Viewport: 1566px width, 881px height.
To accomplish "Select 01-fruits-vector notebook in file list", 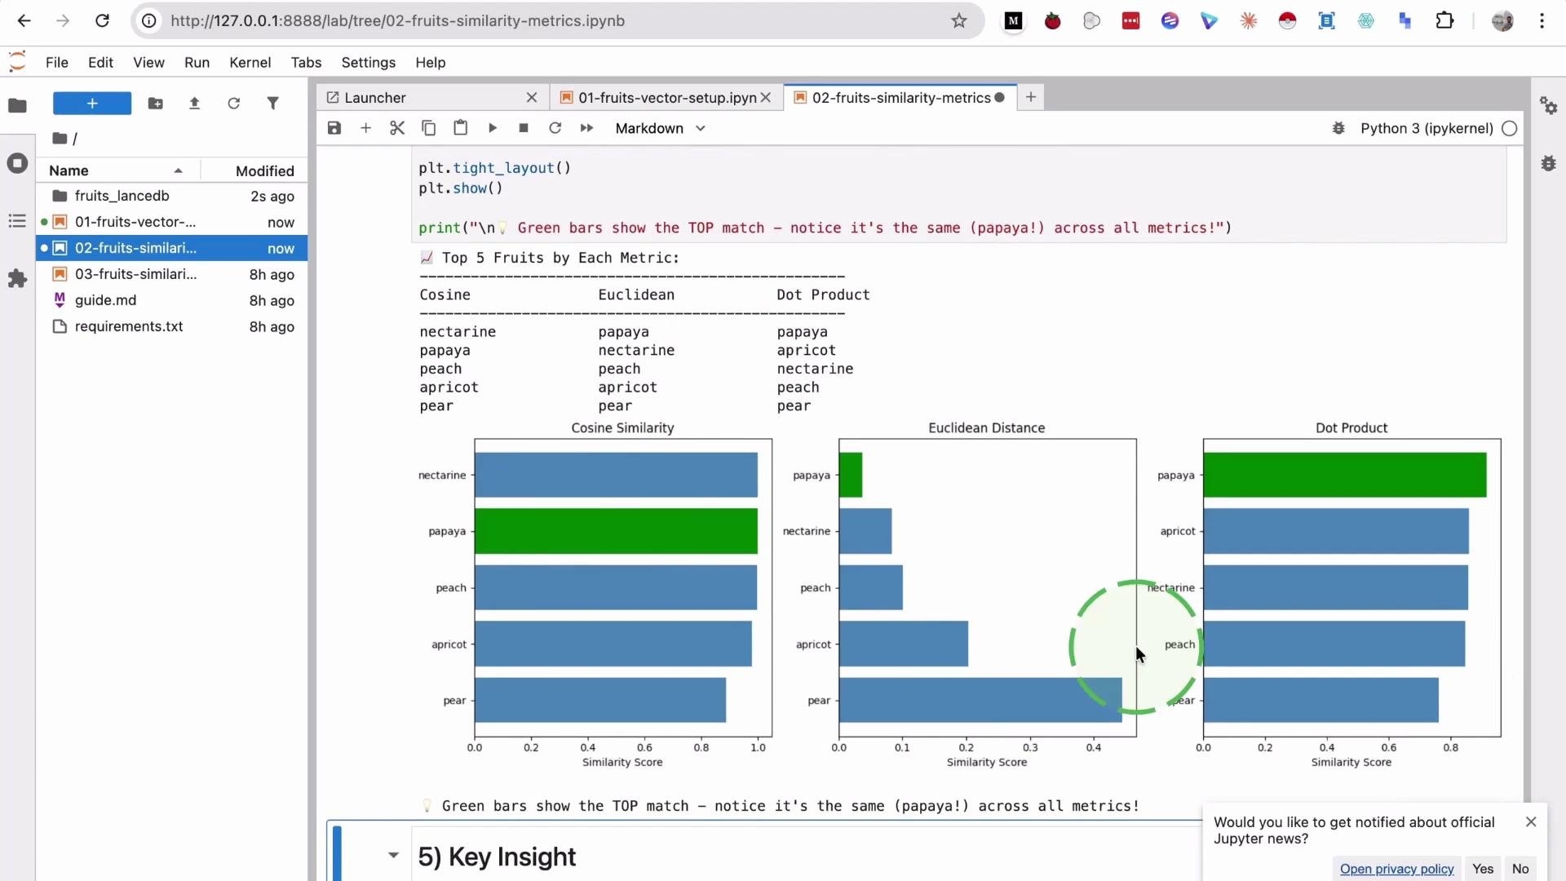I will click(171, 222).
